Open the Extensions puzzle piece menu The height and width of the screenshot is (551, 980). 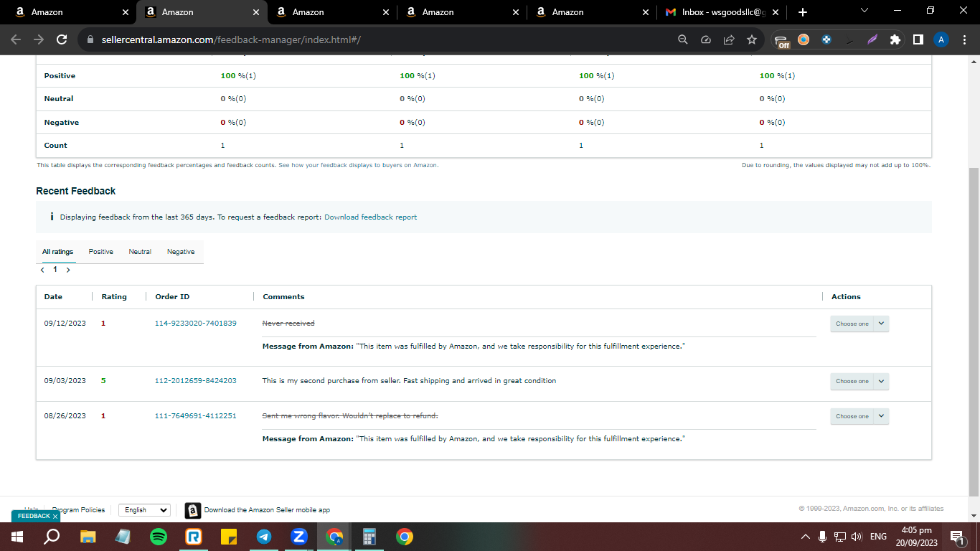[895, 39]
